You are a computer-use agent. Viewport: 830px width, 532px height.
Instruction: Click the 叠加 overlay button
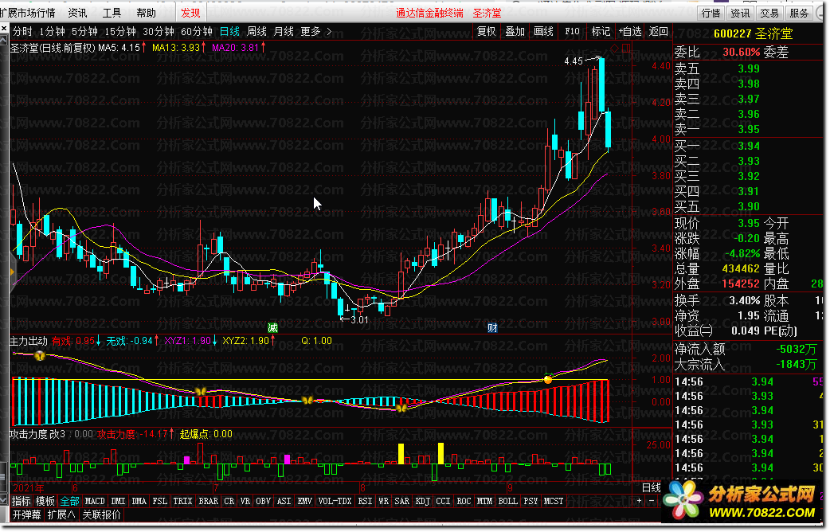[x=515, y=31]
